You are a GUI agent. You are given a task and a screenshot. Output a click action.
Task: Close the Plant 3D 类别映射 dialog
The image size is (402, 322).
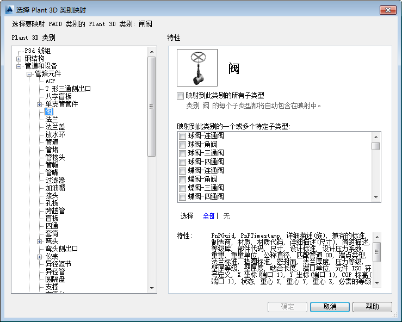tap(388, 10)
